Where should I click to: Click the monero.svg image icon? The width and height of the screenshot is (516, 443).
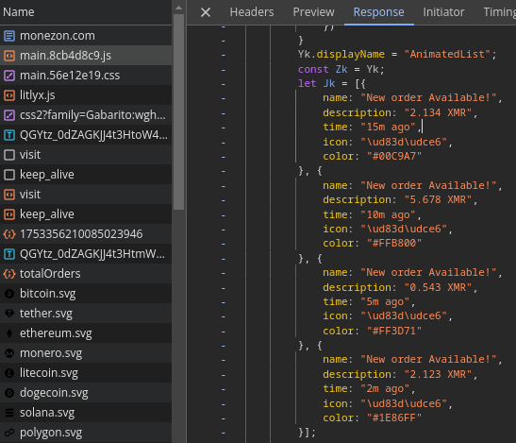pyautogui.click(x=9, y=353)
